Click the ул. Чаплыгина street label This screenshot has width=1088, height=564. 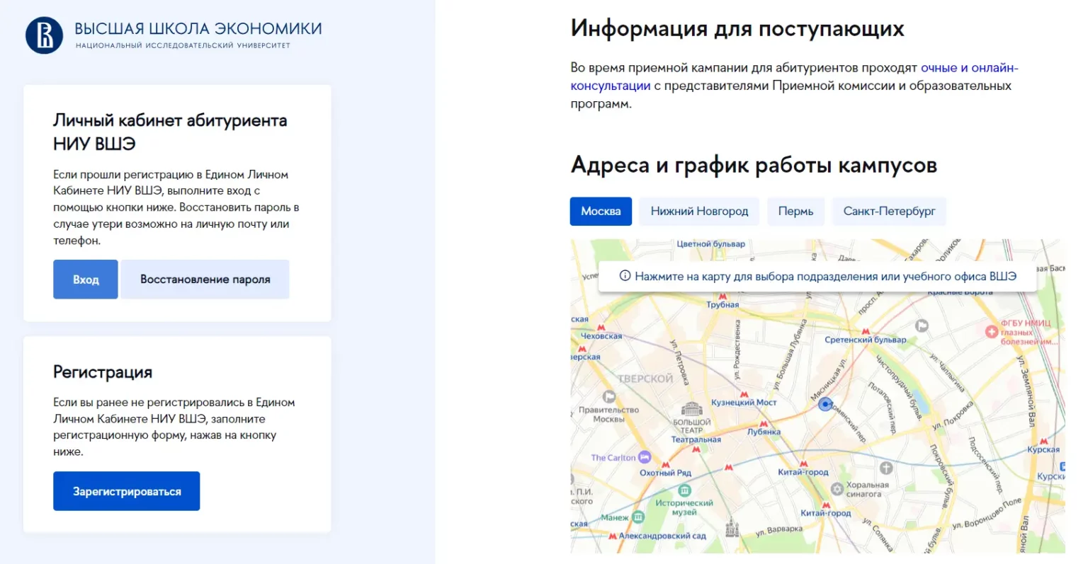[947, 372]
